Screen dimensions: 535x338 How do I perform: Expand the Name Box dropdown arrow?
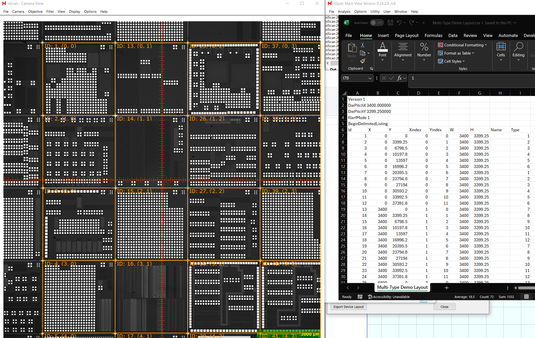[370, 78]
